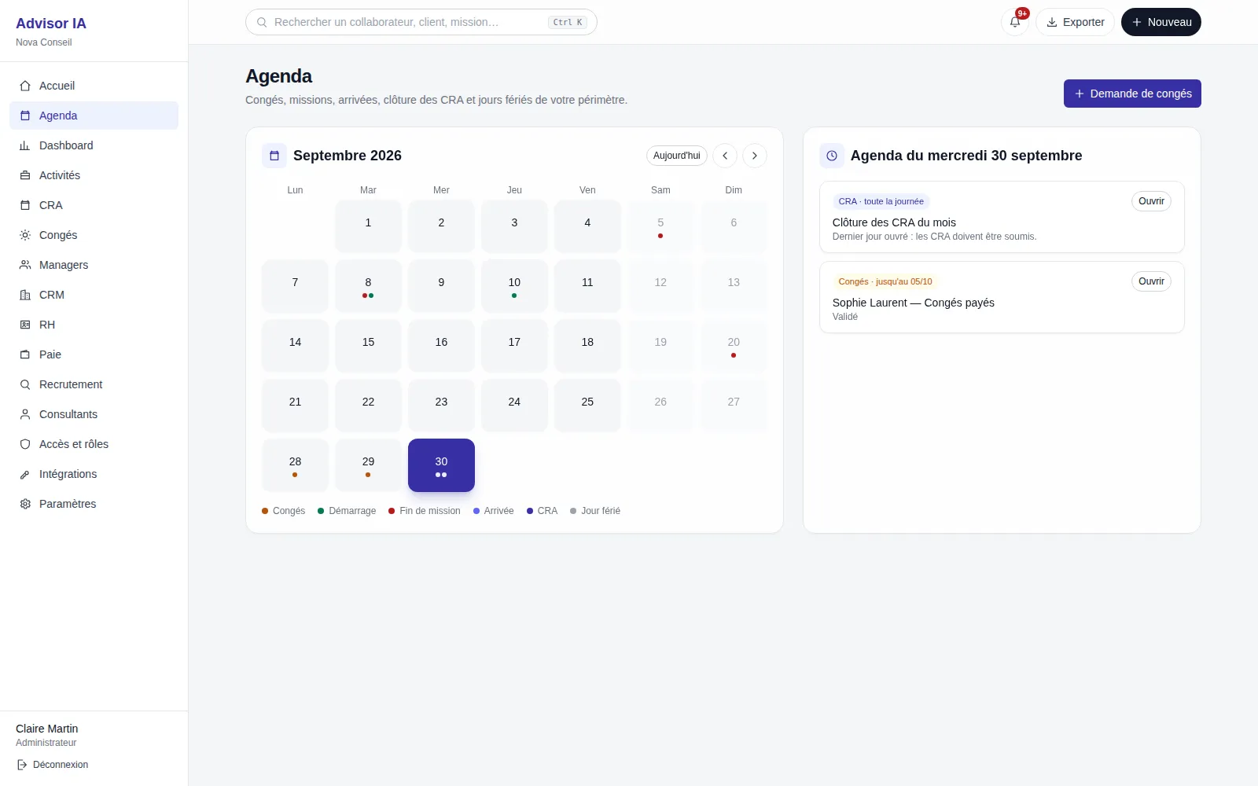The image size is (1258, 786).
Task: Go to next month with right chevron
Action: (x=755, y=156)
